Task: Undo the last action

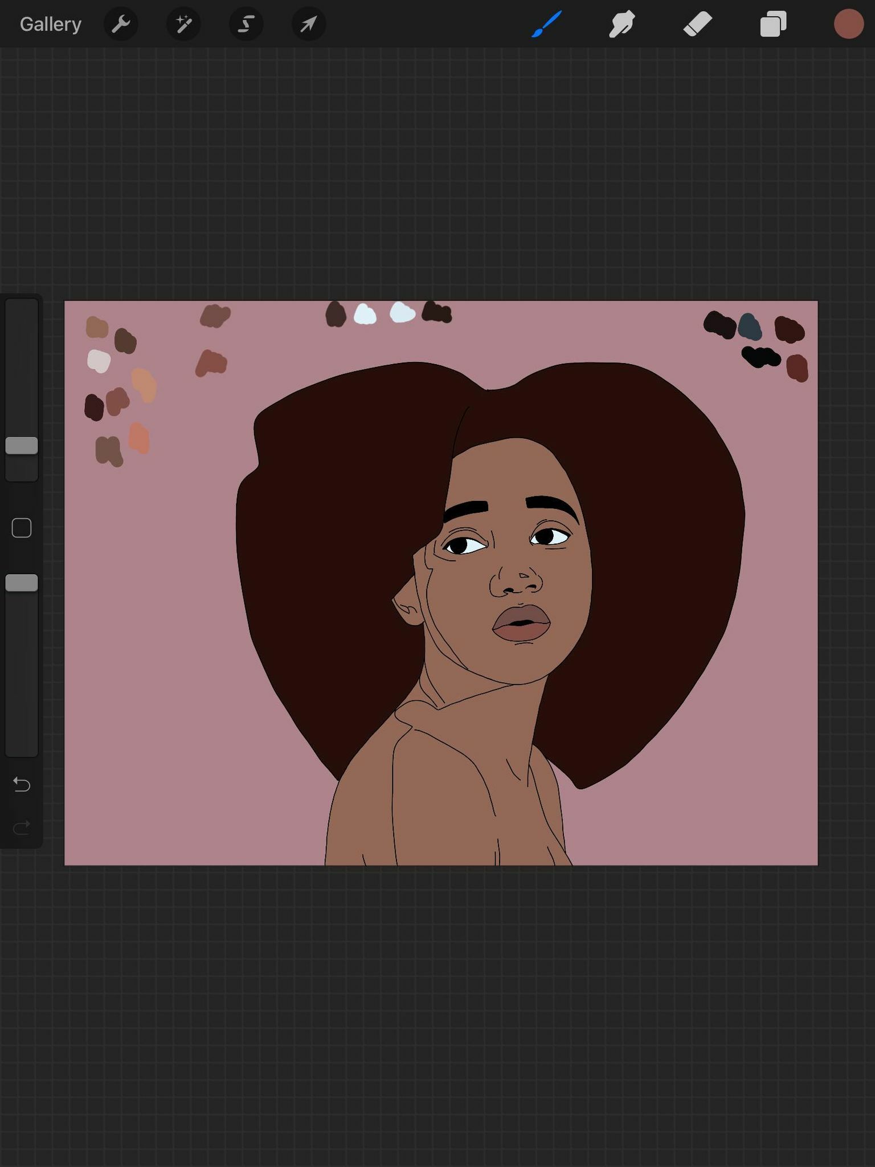Action: coord(22,785)
